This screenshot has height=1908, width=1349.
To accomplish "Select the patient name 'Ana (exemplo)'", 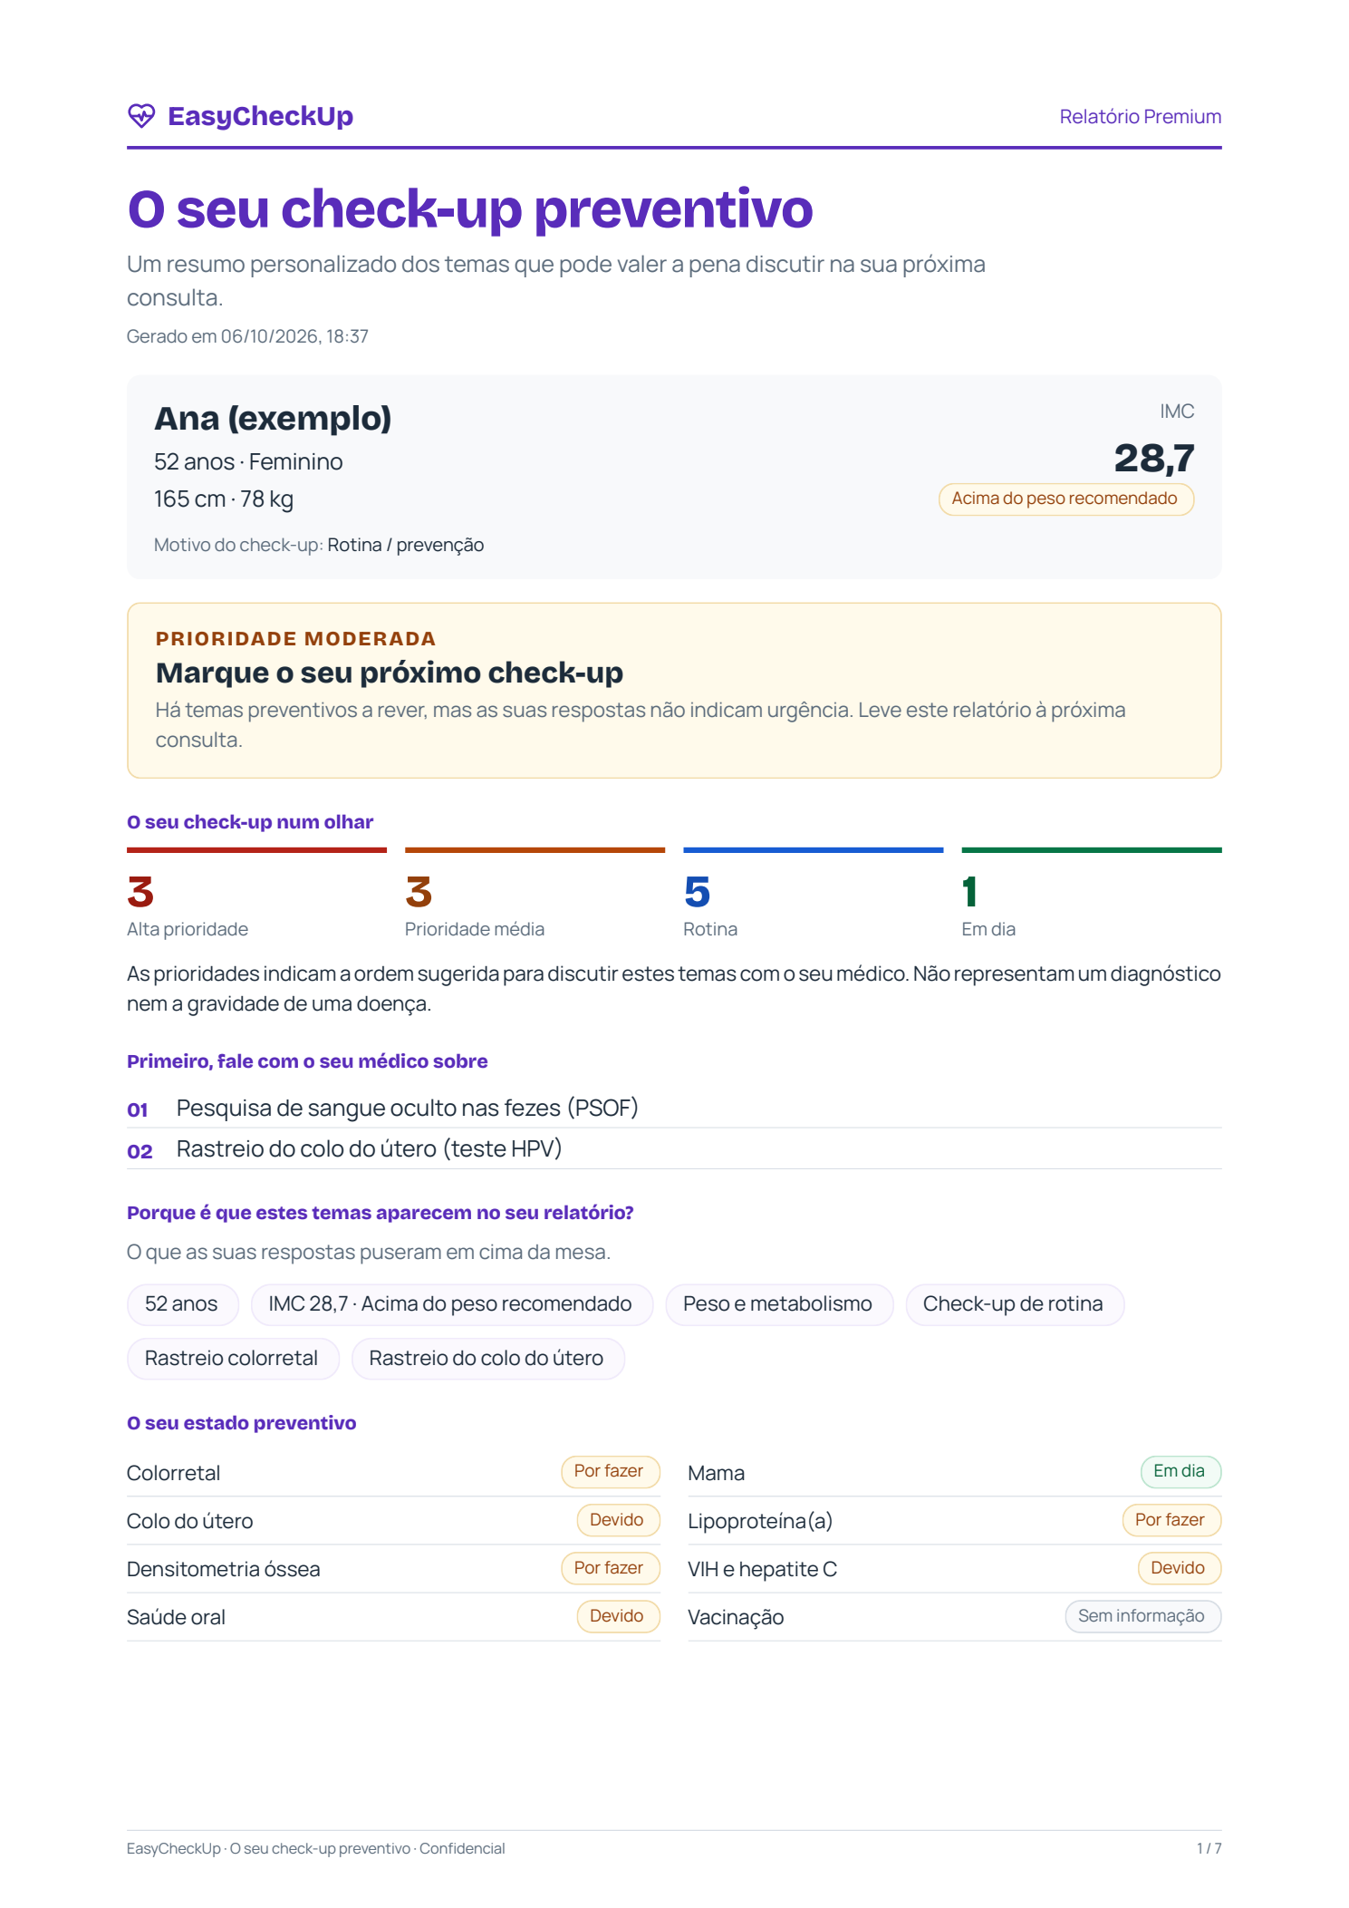I will (273, 419).
